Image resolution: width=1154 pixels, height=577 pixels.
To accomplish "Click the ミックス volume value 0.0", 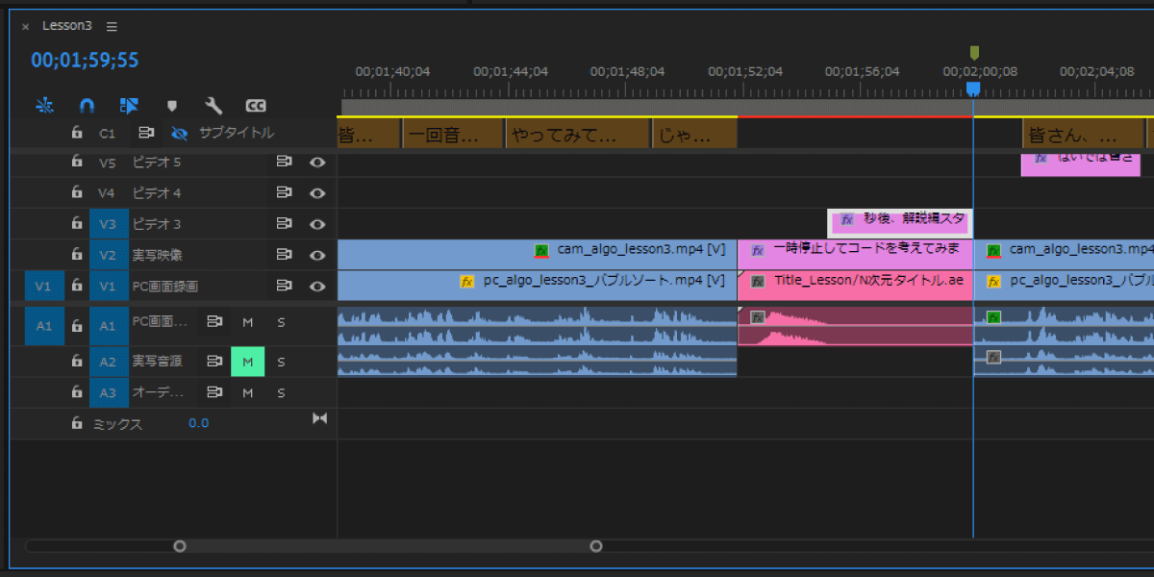I will pyautogui.click(x=198, y=423).
